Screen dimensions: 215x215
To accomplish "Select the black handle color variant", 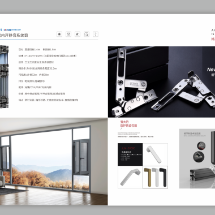I will pyautogui.click(x=164, y=177).
